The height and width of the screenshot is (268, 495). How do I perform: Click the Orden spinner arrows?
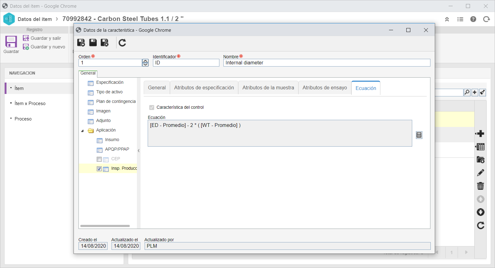click(x=145, y=63)
